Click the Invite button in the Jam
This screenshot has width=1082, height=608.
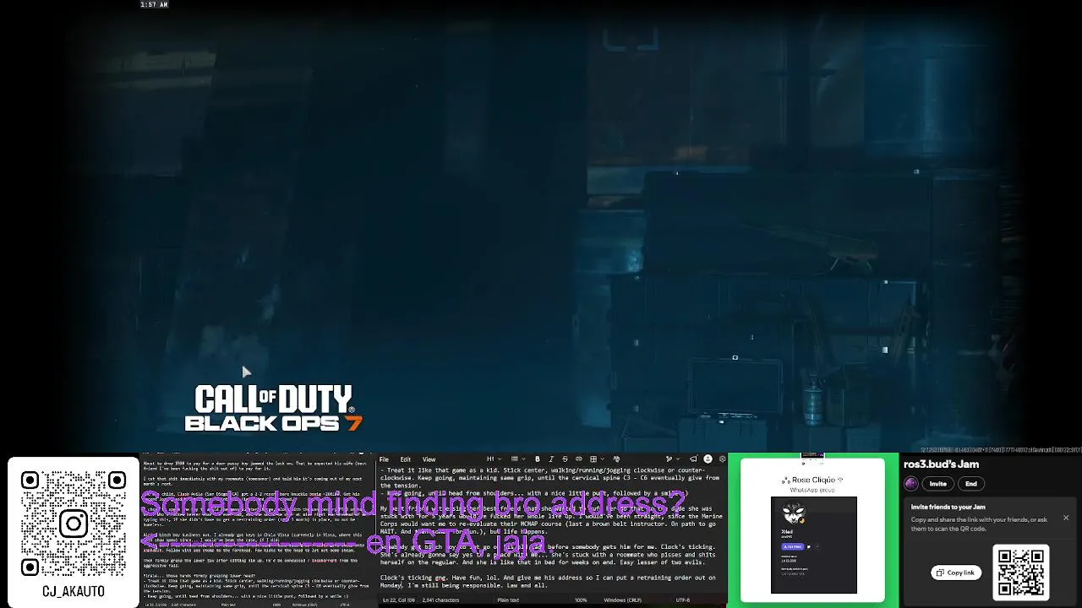pos(938,484)
